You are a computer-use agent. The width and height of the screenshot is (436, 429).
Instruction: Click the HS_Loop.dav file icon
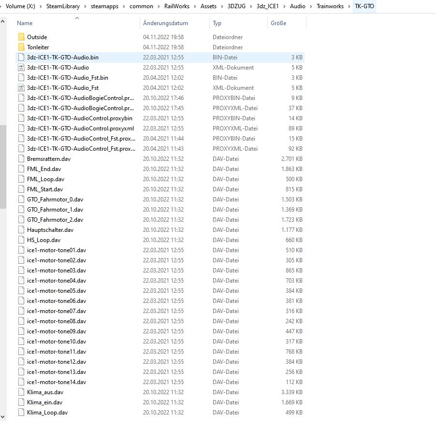point(21,240)
